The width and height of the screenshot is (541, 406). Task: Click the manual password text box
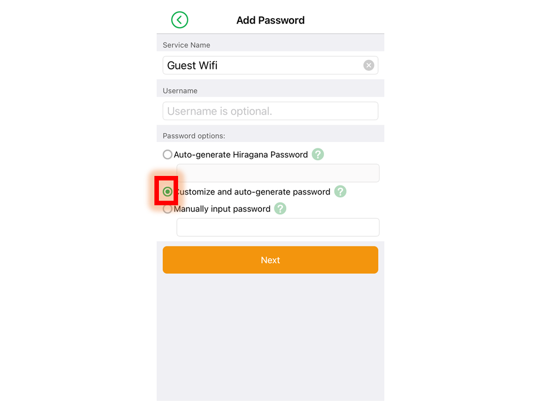coord(278,227)
